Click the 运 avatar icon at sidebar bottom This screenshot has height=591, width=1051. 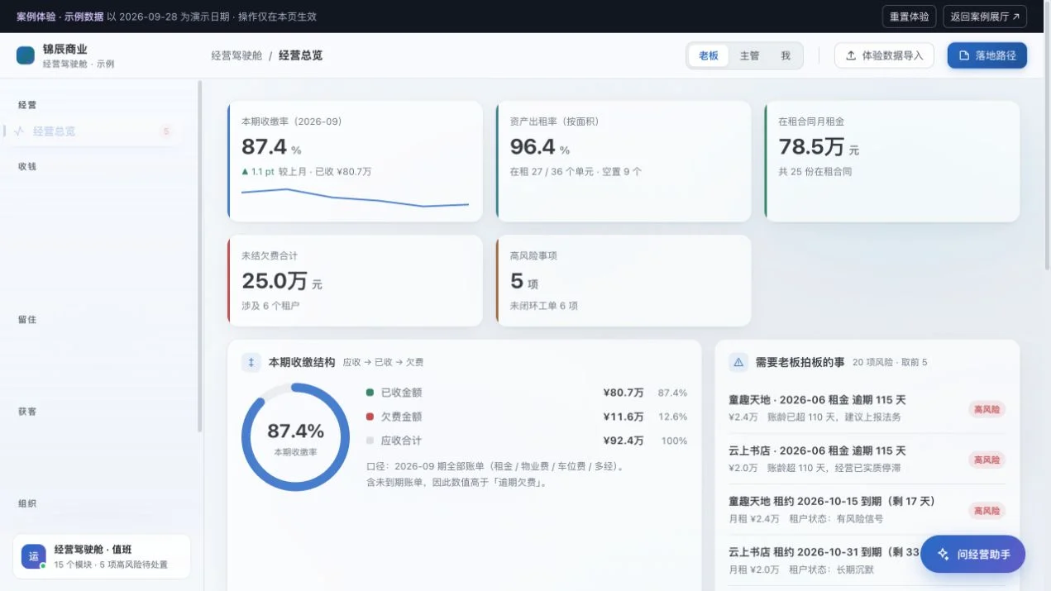click(x=34, y=556)
